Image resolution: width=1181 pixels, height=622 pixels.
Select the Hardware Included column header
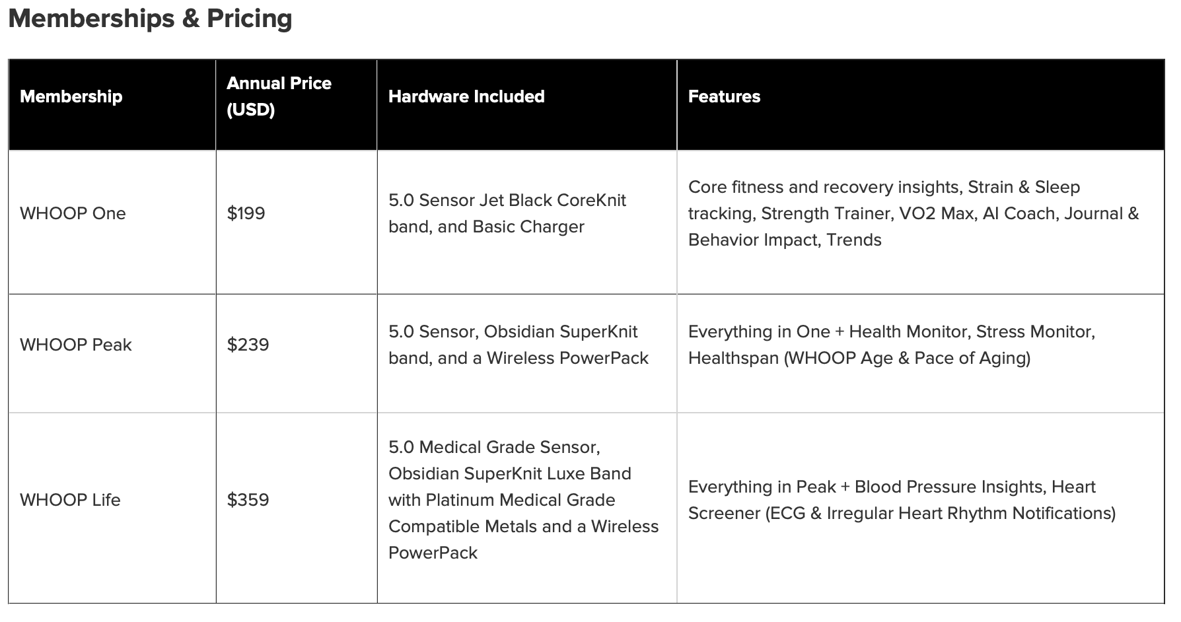[466, 96]
